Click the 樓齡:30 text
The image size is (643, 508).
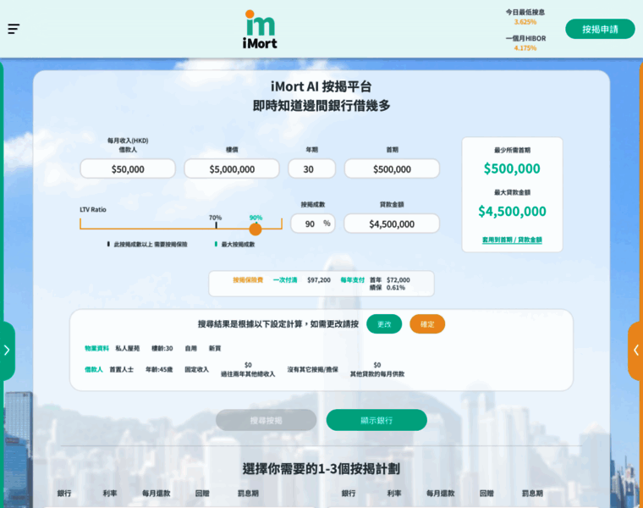(x=162, y=348)
